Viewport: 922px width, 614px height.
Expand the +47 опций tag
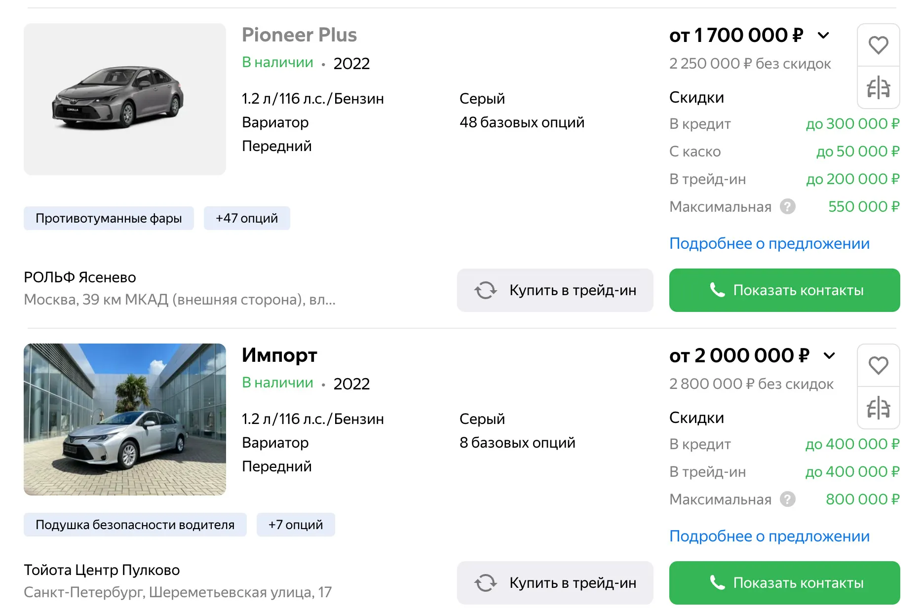click(x=247, y=218)
